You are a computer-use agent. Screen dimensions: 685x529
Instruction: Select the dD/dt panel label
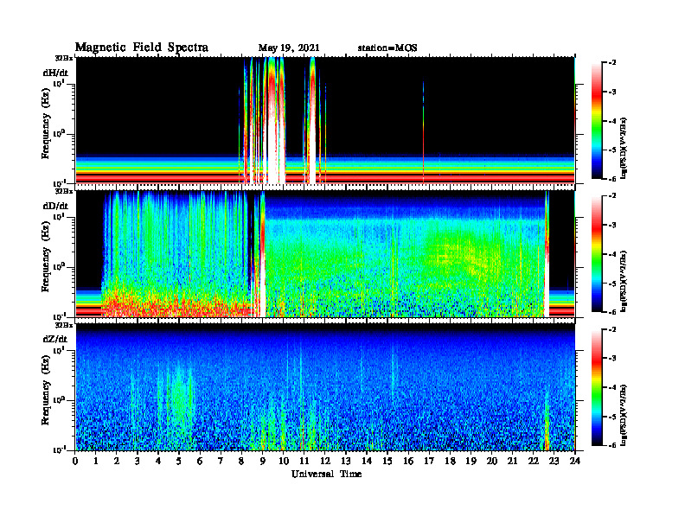(x=55, y=206)
